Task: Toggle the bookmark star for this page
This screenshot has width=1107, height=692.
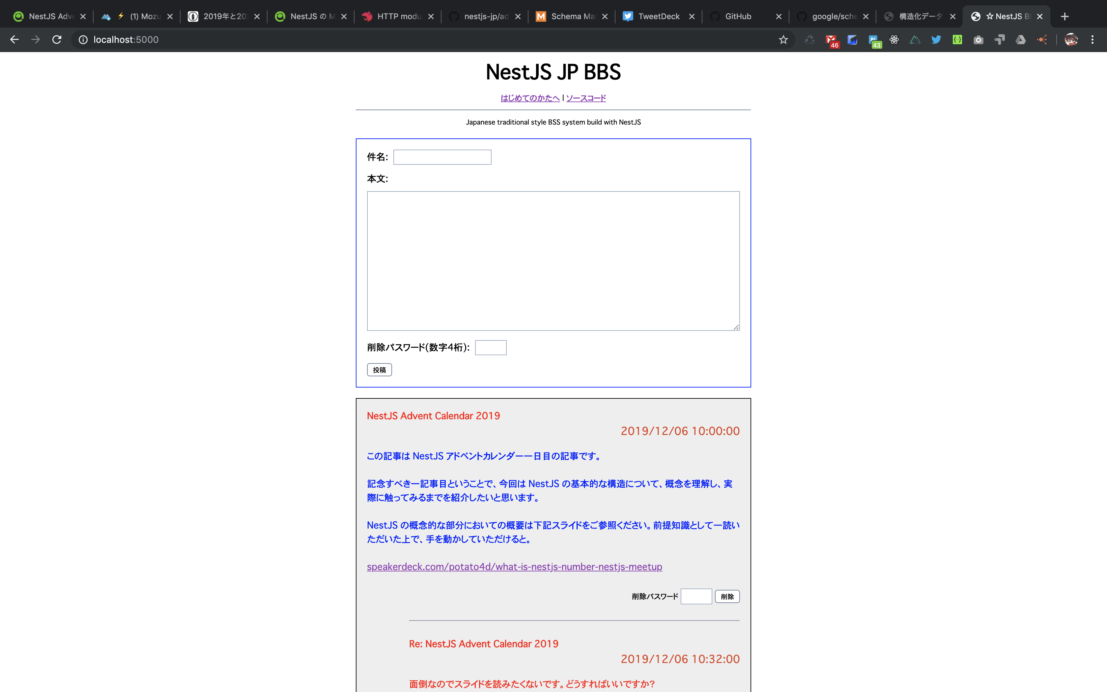Action: pyautogui.click(x=783, y=39)
